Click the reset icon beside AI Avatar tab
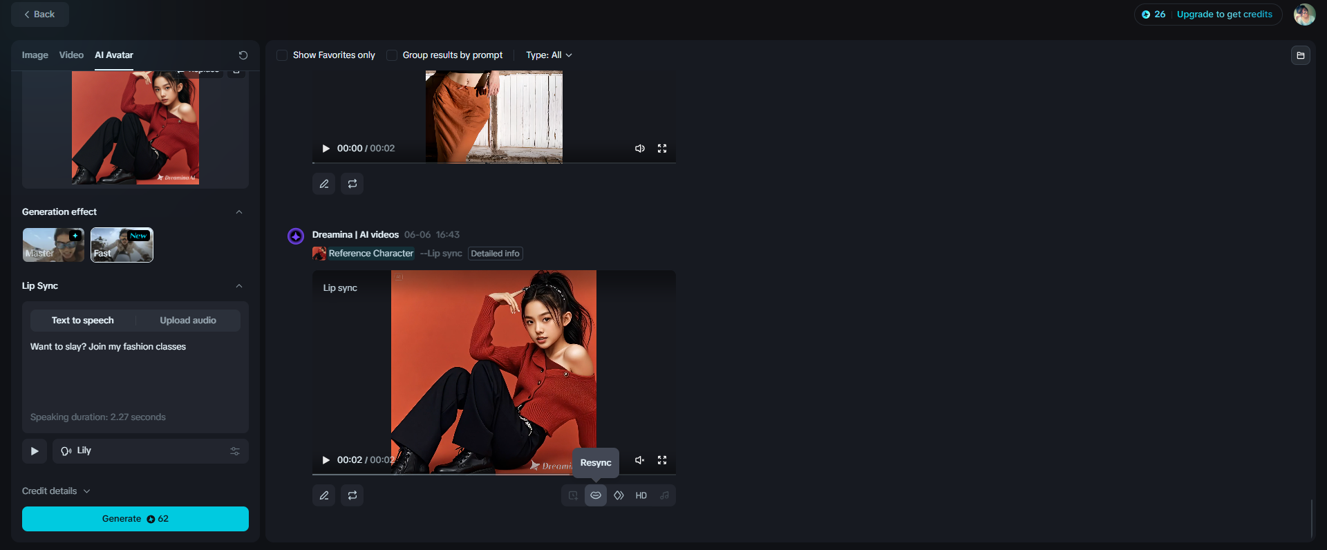Viewport: 1327px width, 550px height. (243, 55)
